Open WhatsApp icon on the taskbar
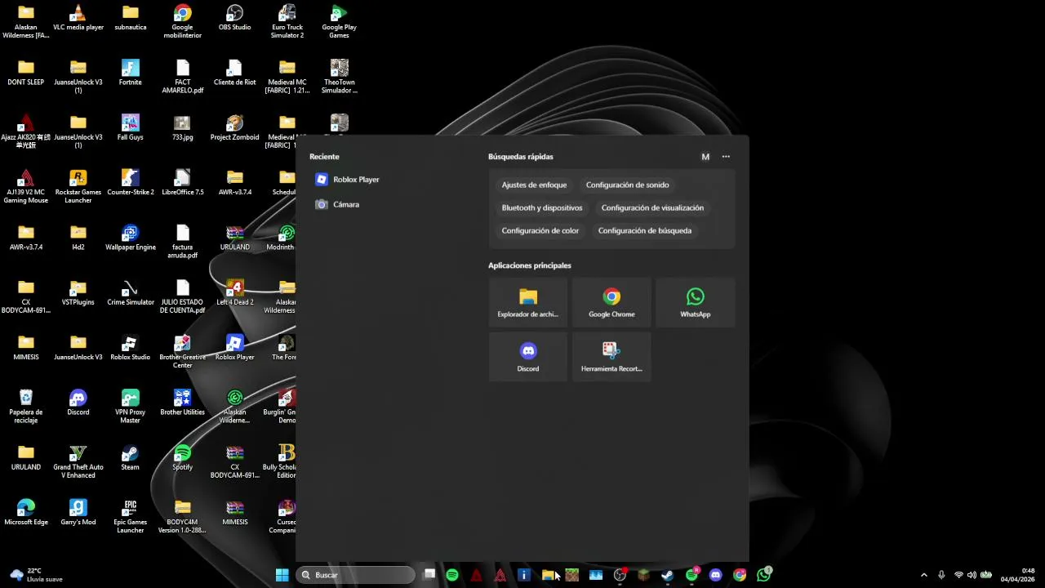 (x=763, y=575)
